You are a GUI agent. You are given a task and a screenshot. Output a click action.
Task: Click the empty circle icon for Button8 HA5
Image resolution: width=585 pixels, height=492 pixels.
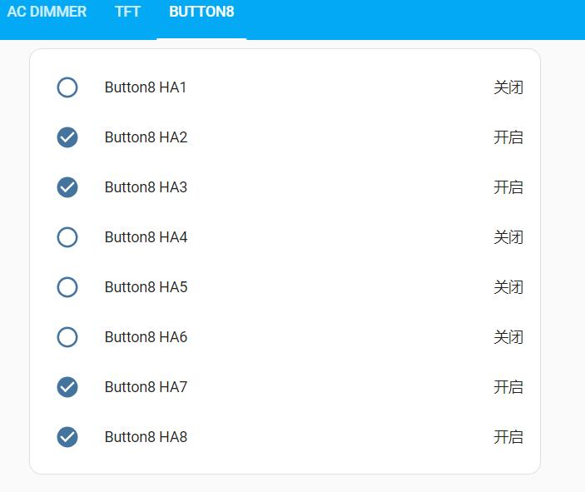(67, 287)
